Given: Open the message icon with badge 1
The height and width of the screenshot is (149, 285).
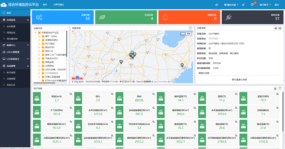Looking at the screenshot, I should click(252, 5).
